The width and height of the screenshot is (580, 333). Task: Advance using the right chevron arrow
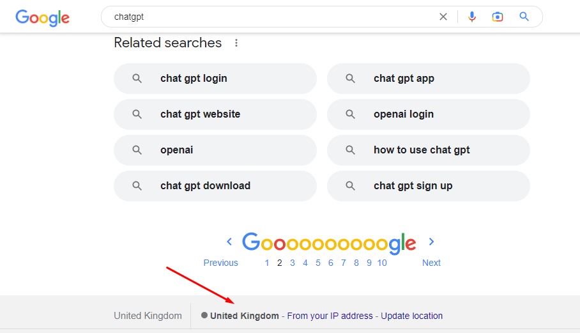[x=431, y=242]
